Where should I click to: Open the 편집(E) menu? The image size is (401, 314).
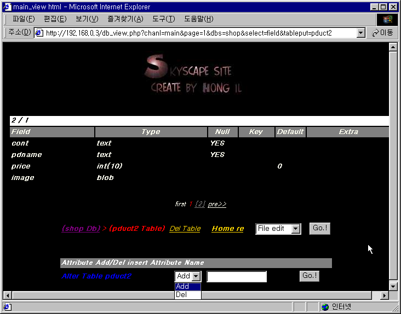55,19
